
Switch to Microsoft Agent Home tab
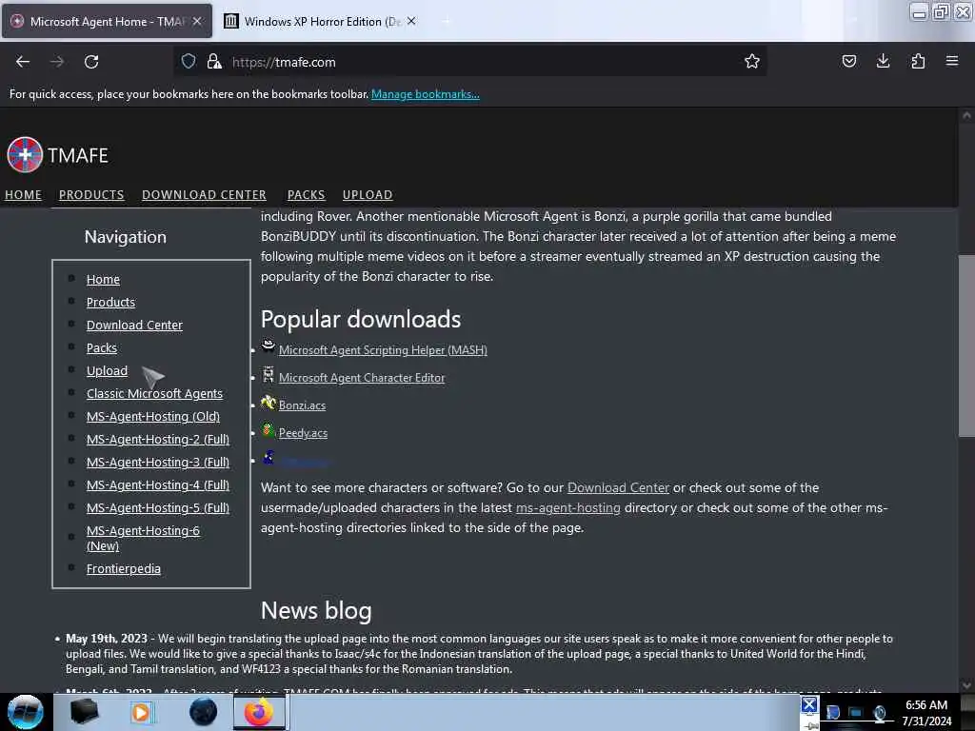106,21
